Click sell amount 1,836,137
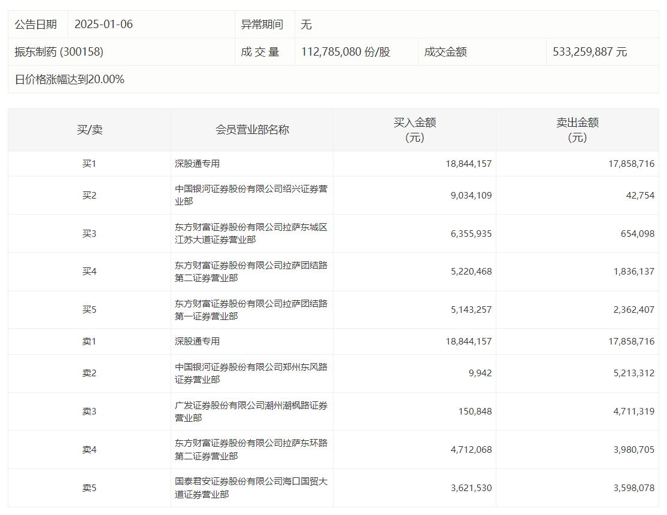This screenshot has height=515, width=667. click(634, 271)
